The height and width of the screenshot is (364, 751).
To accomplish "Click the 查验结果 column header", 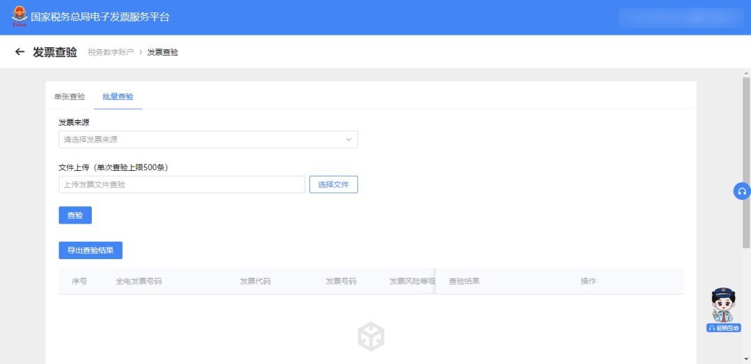I will tap(464, 281).
